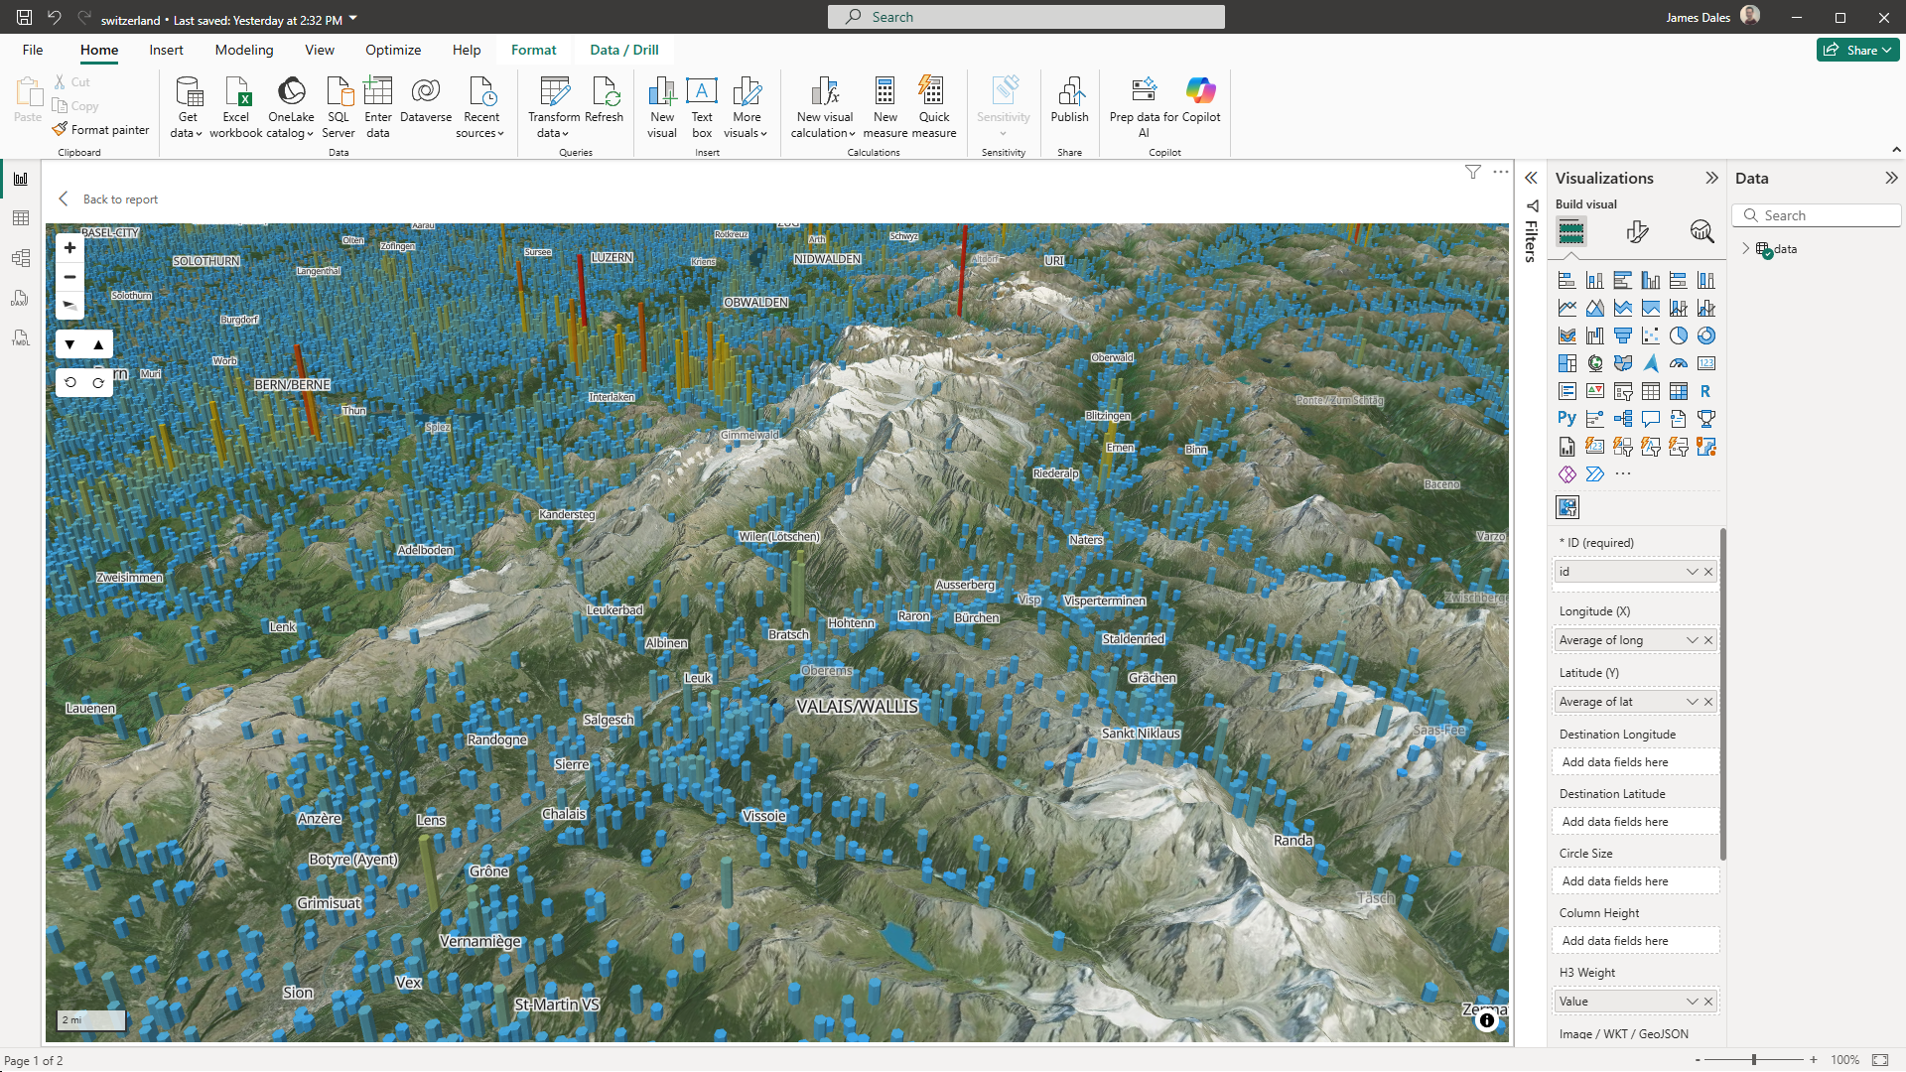The image size is (1906, 1072).
Task: Select the custom map visual icon
Action: [x=1567, y=507]
